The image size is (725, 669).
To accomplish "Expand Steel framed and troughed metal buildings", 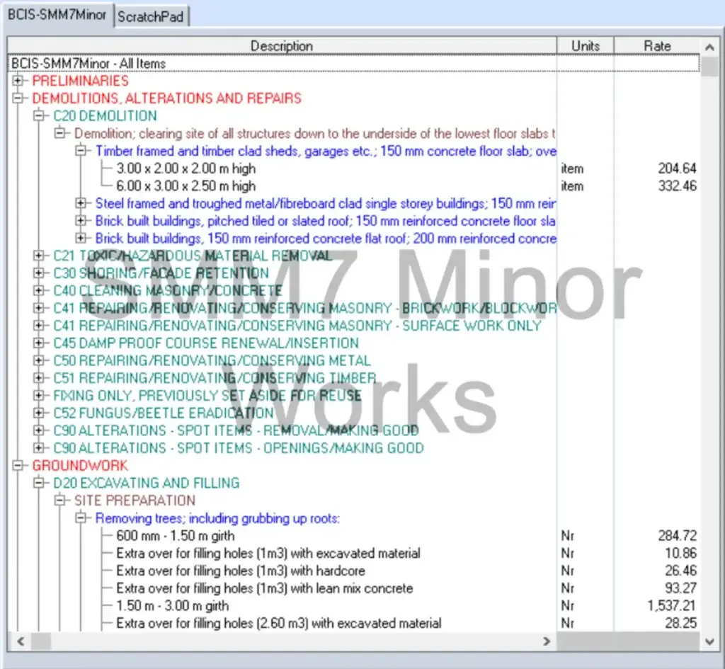I will point(81,203).
